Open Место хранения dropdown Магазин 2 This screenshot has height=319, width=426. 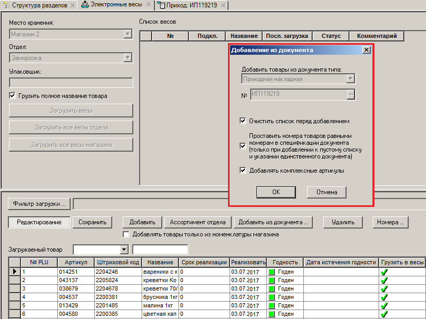coord(127,34)
